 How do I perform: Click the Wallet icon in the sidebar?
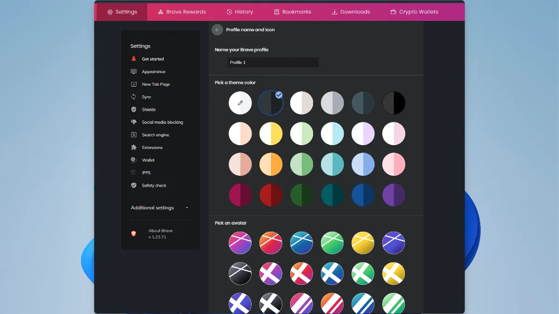134,160
